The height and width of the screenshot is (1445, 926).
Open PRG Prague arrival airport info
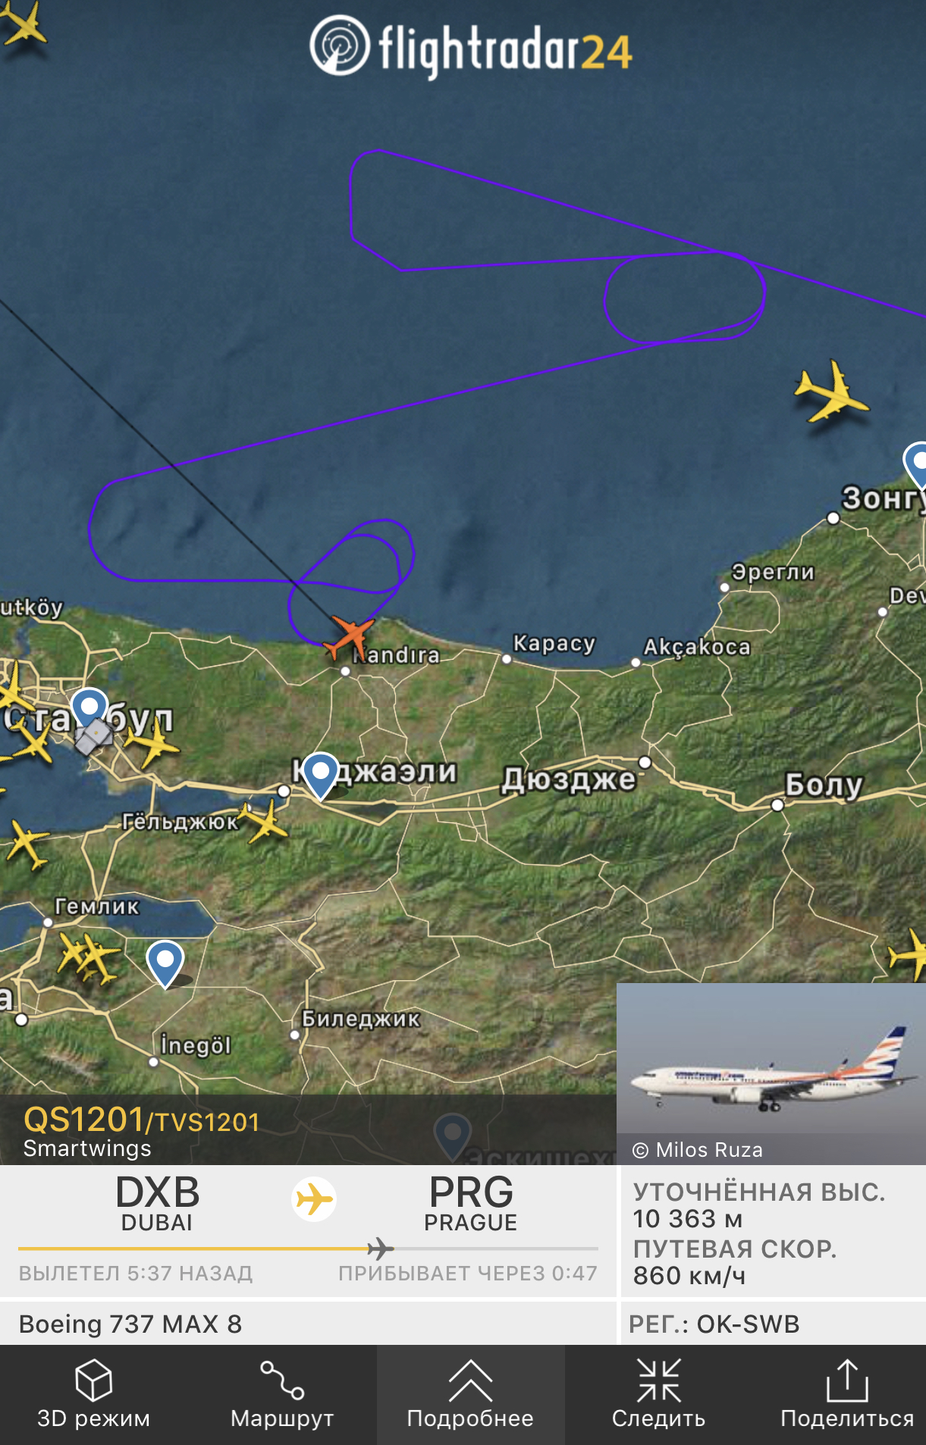(x=470, y=1203)
